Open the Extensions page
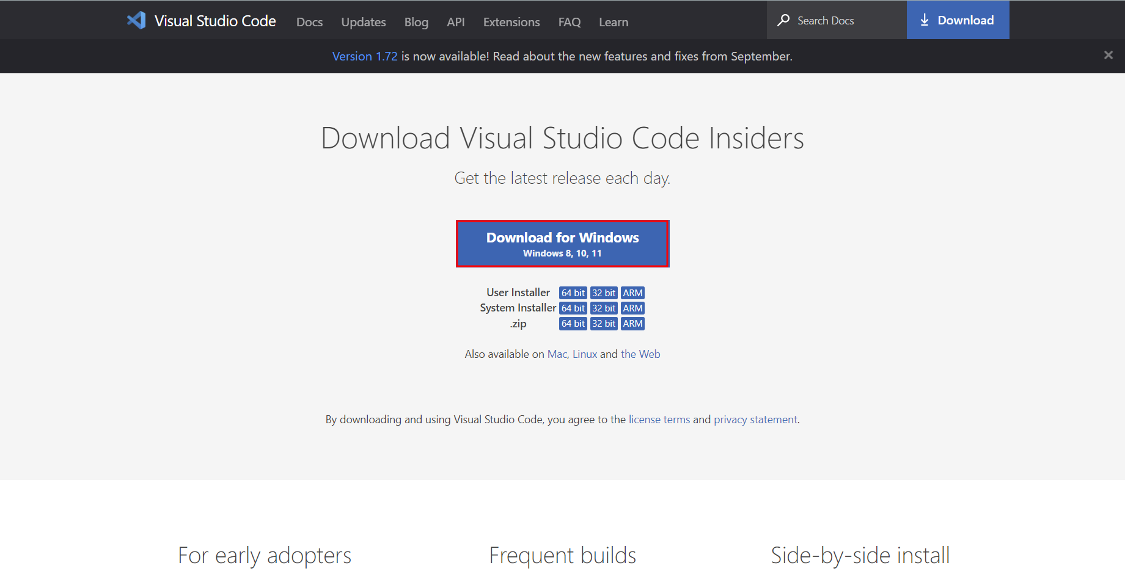Screen dimensions: 1125x571 [x=511, y=22]
